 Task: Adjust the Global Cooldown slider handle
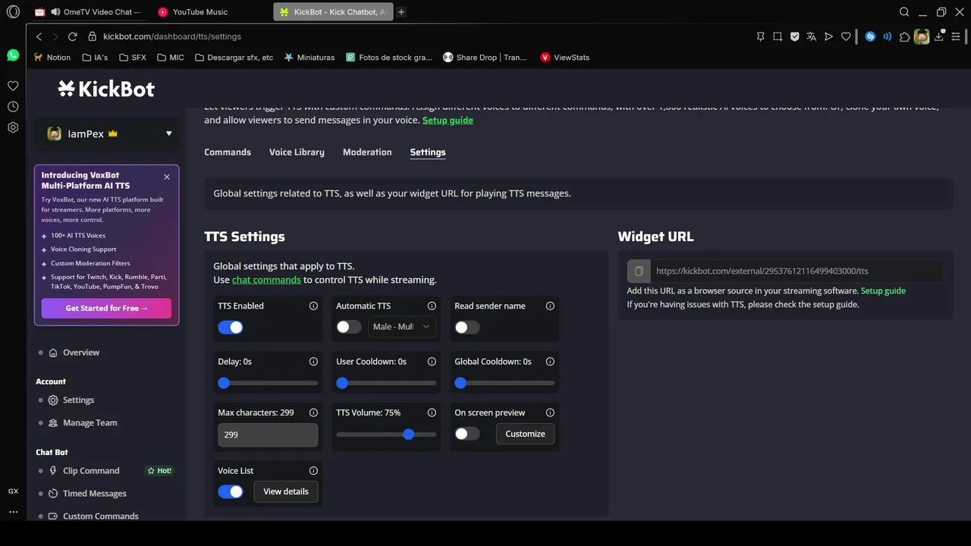460,383
